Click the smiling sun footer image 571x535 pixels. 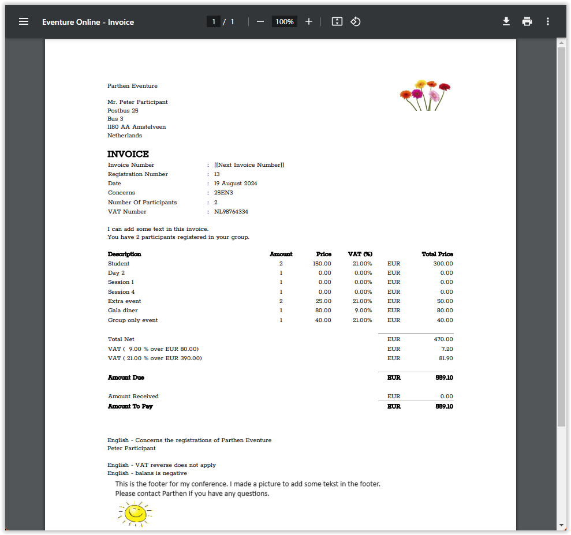pos(135,513)
